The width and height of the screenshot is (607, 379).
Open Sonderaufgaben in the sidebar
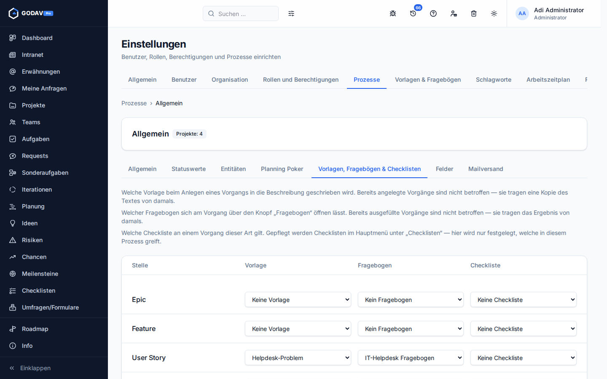[x=54, y=173]
